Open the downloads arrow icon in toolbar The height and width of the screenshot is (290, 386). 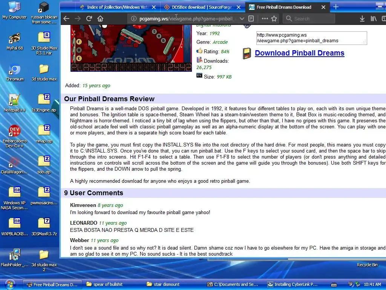click(362, 19)
